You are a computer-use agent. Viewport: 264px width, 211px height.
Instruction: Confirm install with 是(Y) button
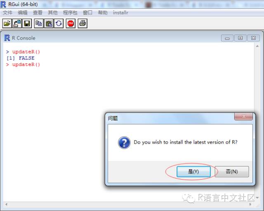pos(193,171)
